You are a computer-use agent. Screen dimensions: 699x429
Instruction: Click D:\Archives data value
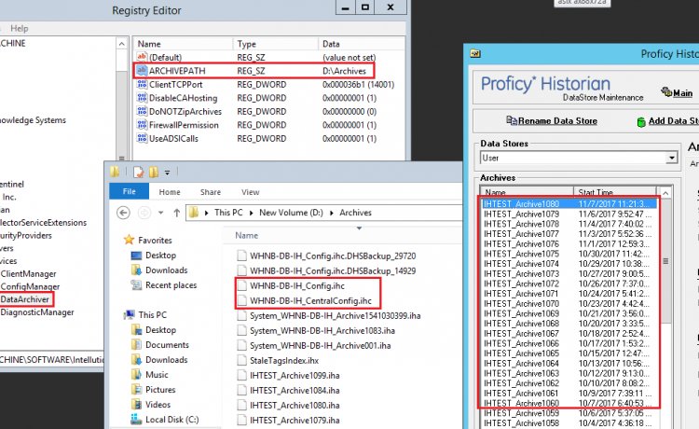pos(344,71)
